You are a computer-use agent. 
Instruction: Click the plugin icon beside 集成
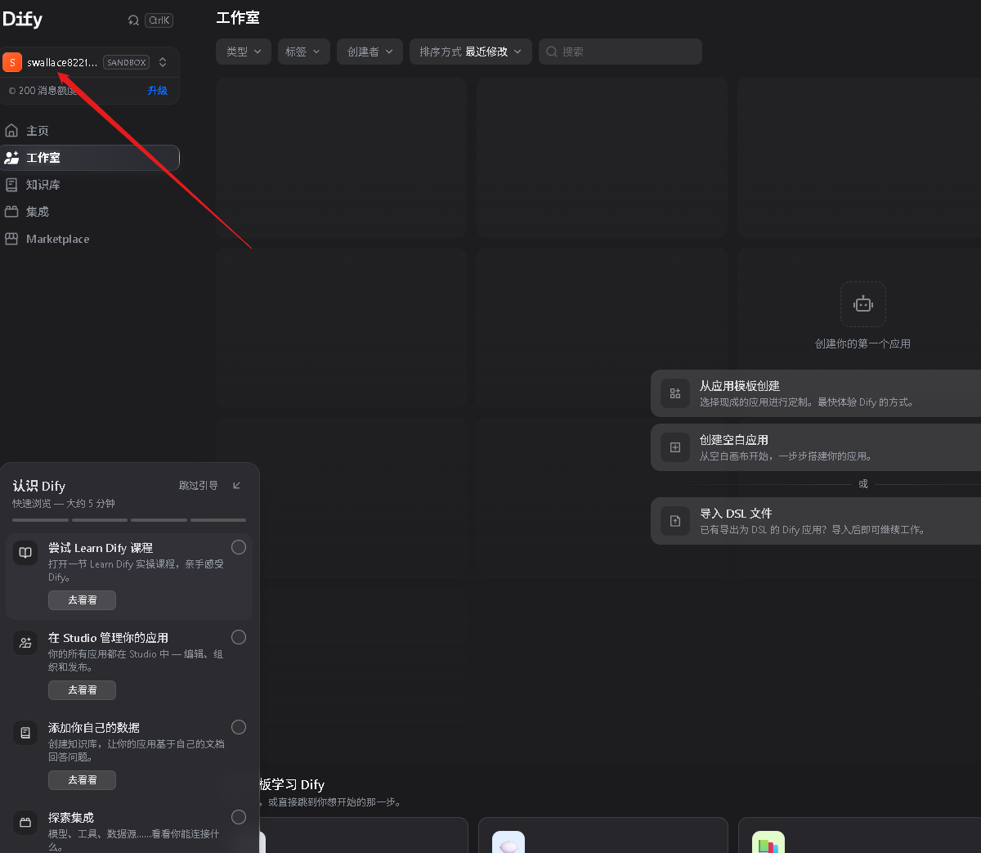click(x=11, y=212)
